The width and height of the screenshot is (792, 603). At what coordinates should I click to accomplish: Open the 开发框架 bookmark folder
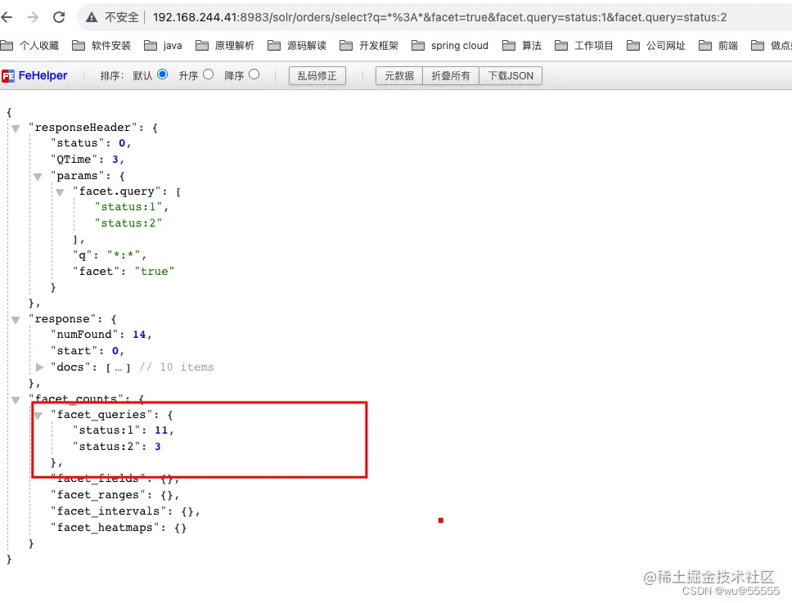tap(369, 46)
